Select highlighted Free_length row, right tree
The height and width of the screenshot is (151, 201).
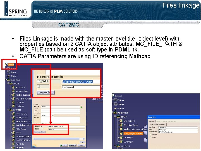click(133, 133)
